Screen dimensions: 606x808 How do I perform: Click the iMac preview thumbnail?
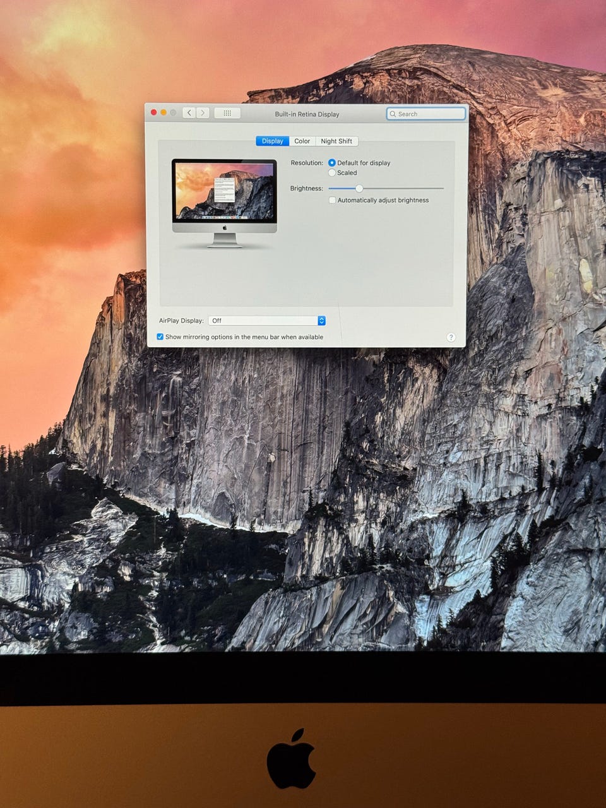click(224, 203)
